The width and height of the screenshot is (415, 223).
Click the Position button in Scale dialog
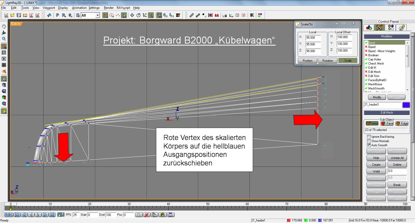pos(307,61)
